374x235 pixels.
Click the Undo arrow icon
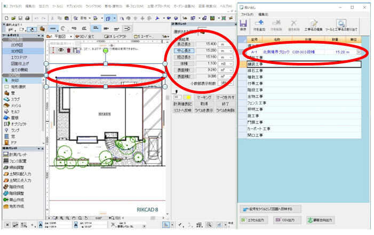pyautogui.click(x=36, y=18)
